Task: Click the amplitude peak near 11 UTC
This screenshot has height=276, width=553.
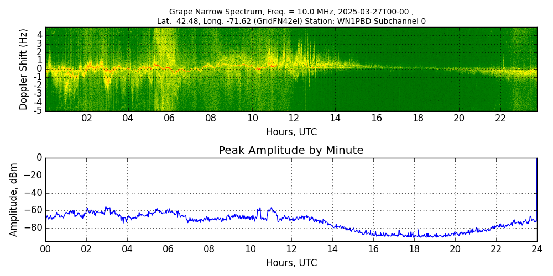Action: coord(271,209)
